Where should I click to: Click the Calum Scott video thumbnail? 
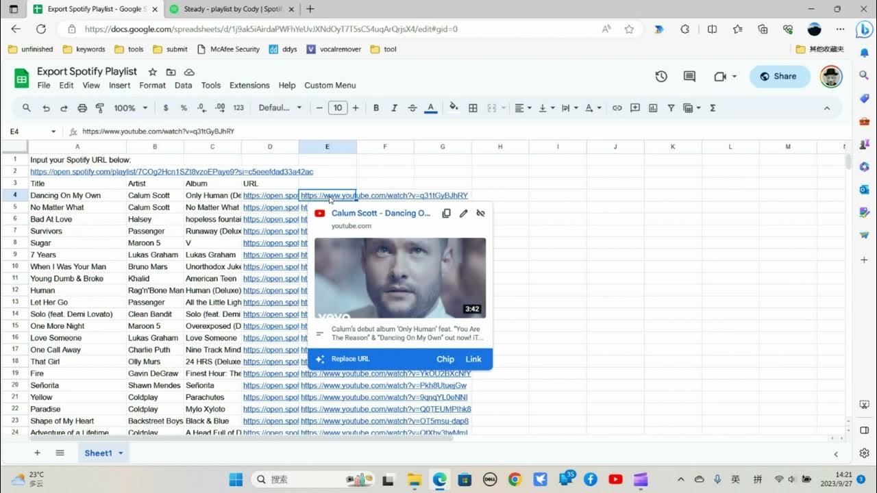(400, 278)
